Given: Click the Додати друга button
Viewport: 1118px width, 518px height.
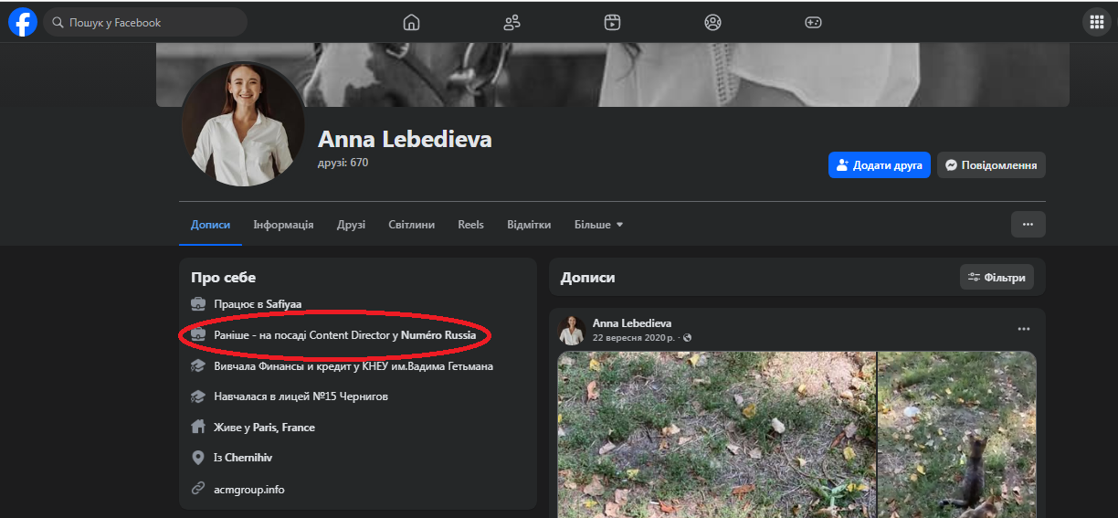Looking at the screenshot, I should pos(880,165).
